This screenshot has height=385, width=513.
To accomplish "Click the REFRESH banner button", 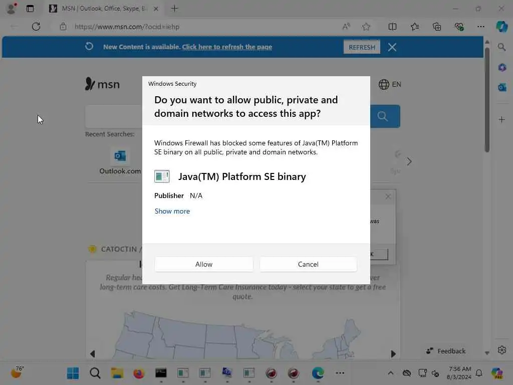I will 362,47.
